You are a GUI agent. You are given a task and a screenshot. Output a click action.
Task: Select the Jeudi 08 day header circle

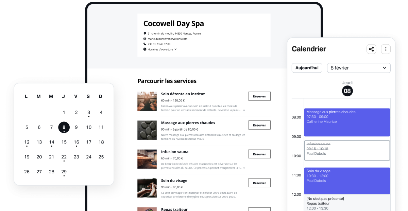[347, 91]
